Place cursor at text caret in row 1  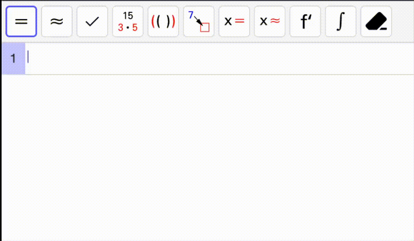[x=28, y=57]
